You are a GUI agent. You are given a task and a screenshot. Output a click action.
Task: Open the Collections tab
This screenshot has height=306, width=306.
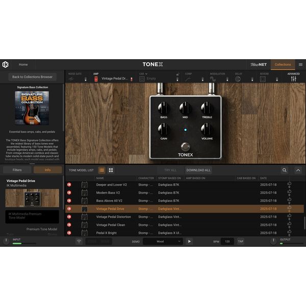click(283, 65)
